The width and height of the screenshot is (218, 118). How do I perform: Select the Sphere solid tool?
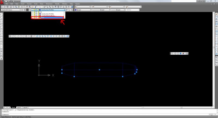pyautogui.click(x=21, y=36)
